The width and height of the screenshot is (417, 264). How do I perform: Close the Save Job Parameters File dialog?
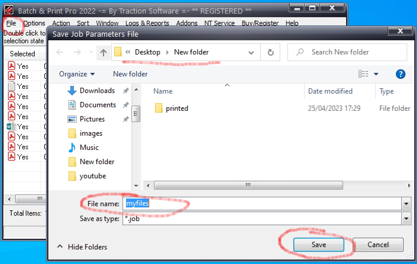coord(400,31)
